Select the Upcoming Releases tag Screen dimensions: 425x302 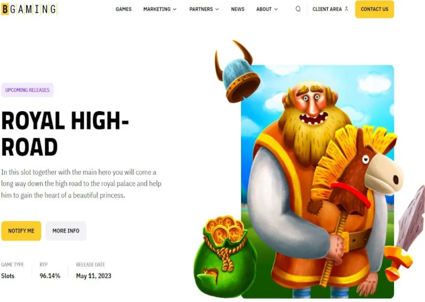coord(28,90)
